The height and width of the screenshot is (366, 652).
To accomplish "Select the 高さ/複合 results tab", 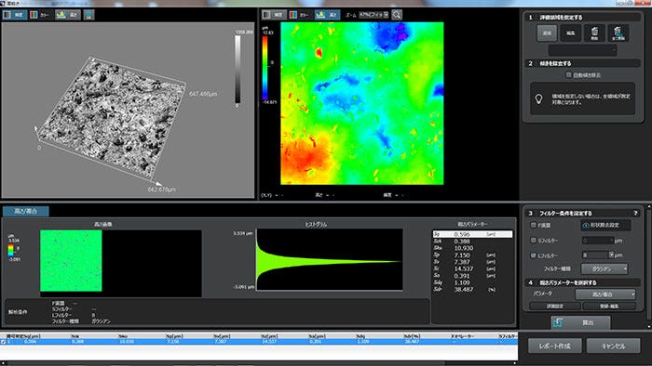I will (x=26, y=211).
